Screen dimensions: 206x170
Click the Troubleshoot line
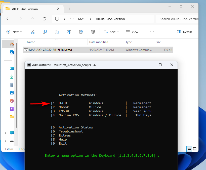[67, 131]
